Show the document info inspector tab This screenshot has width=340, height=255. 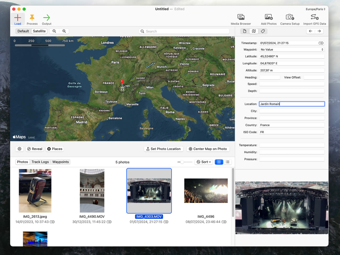pyautogui.click(x=245, y=31)
